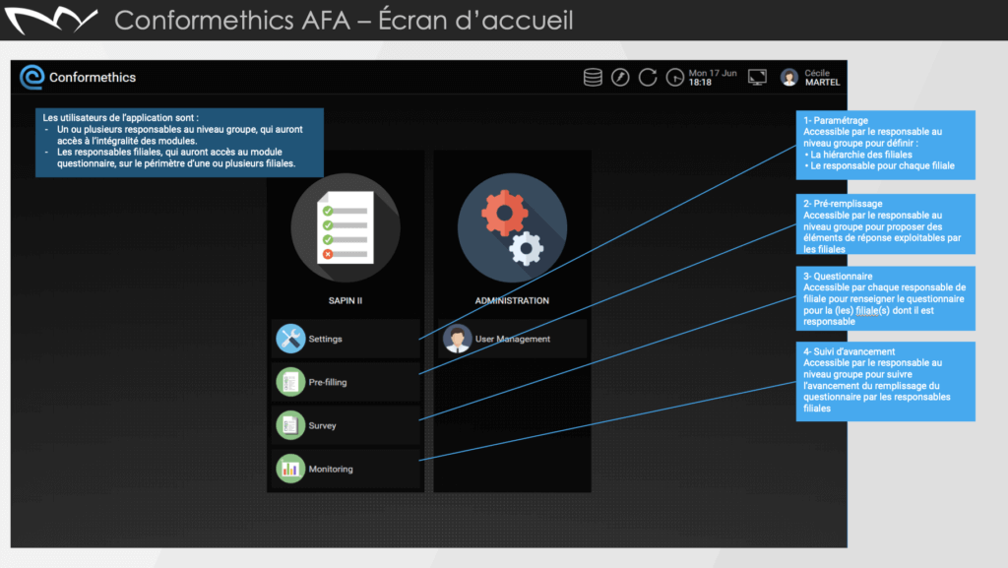Click the Mon 17 Jun date text
The width and height of the screenshot is (1008, 568).
pos(713,73)
